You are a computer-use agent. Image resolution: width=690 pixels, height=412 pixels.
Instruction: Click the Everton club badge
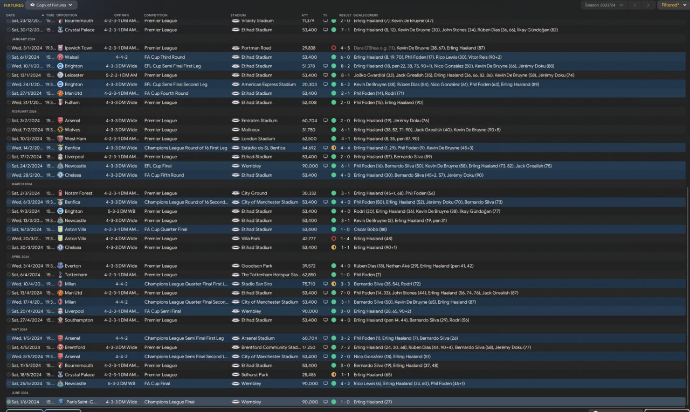tap(60, 266)
